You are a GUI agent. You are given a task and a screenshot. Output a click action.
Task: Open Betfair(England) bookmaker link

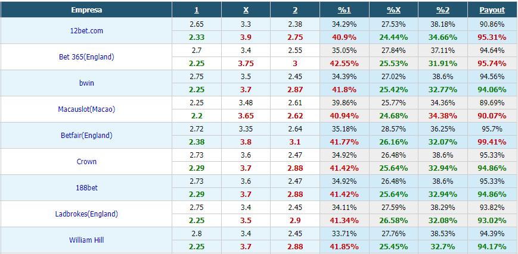click(86, 135)
